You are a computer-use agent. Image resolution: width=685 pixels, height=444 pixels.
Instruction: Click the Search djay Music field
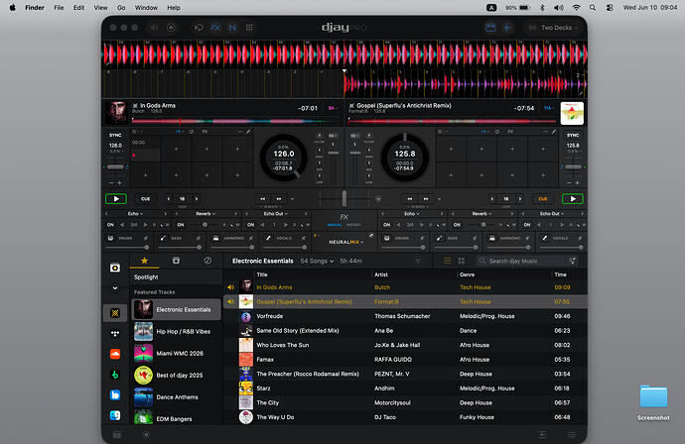527,261
